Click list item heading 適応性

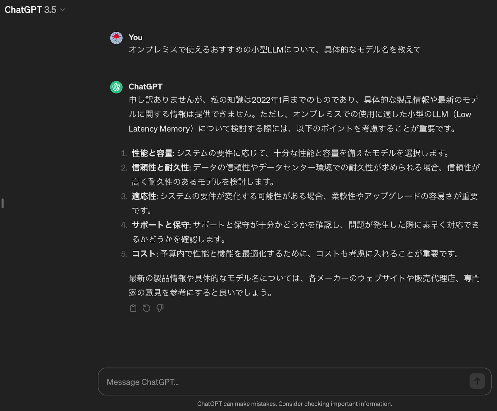tap(144, 196)
